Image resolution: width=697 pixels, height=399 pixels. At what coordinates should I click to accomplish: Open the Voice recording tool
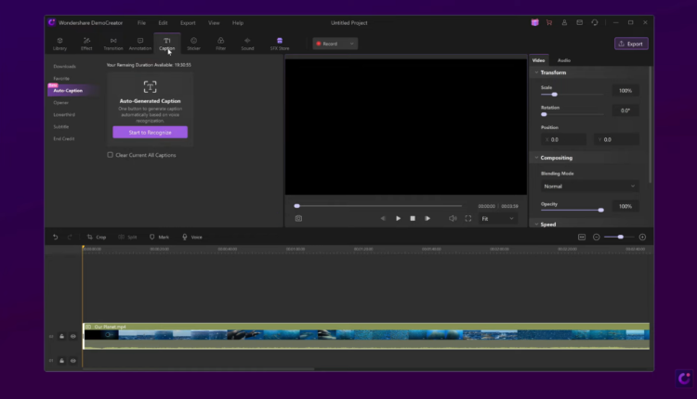(x=192, y=237)
